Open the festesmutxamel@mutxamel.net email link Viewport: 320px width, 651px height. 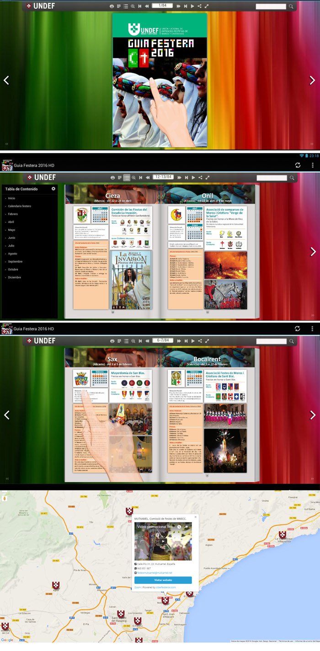pos(155,572)
